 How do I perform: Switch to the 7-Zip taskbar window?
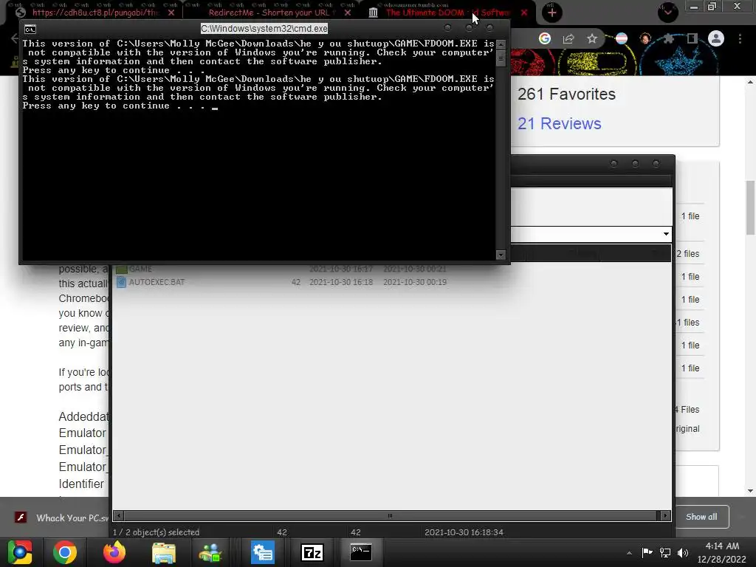pyautogui.click(x=312, y=552)
